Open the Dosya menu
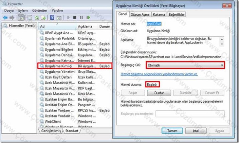 9,11
